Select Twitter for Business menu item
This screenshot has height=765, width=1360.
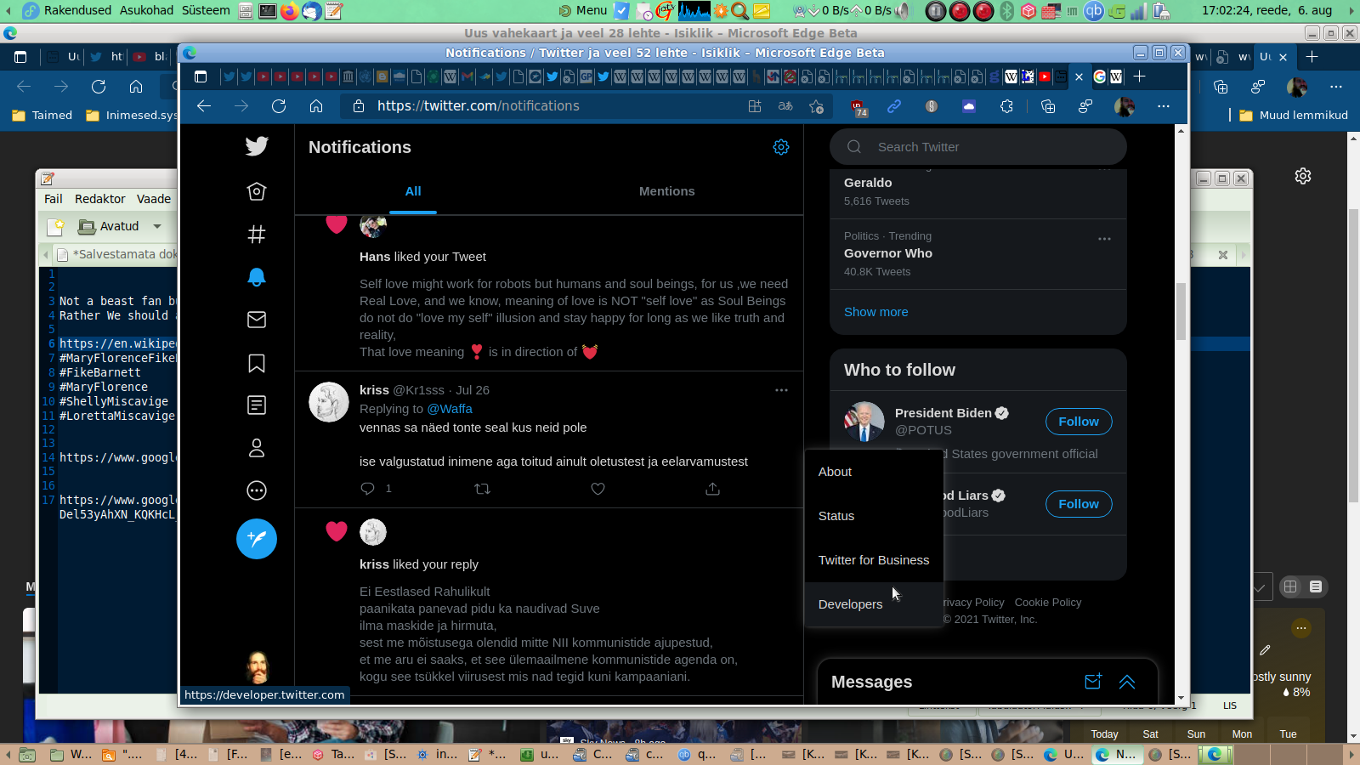click(874, 560)
